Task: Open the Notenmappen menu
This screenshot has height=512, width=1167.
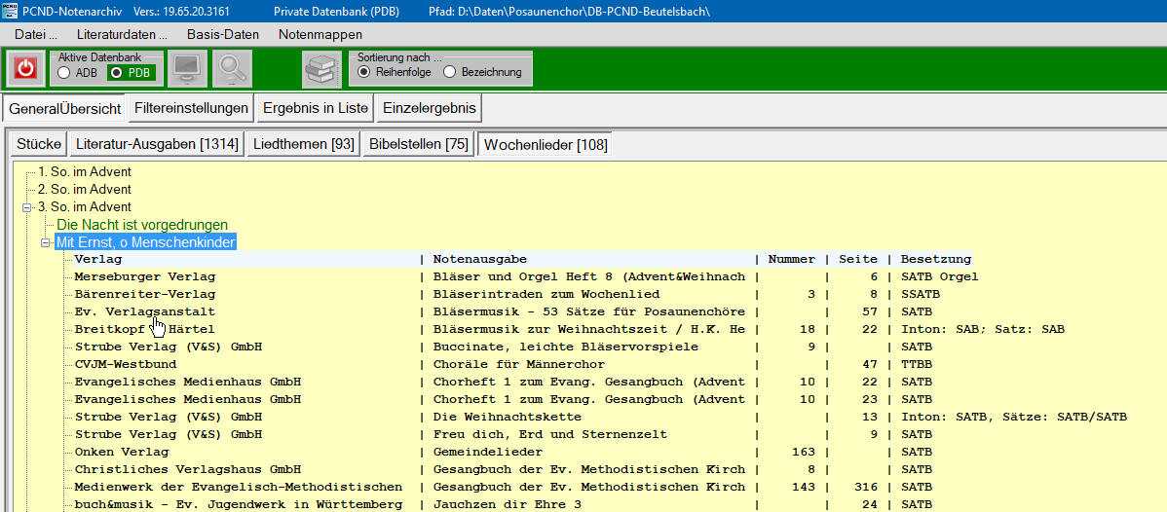Action: (x=320, y=34)
